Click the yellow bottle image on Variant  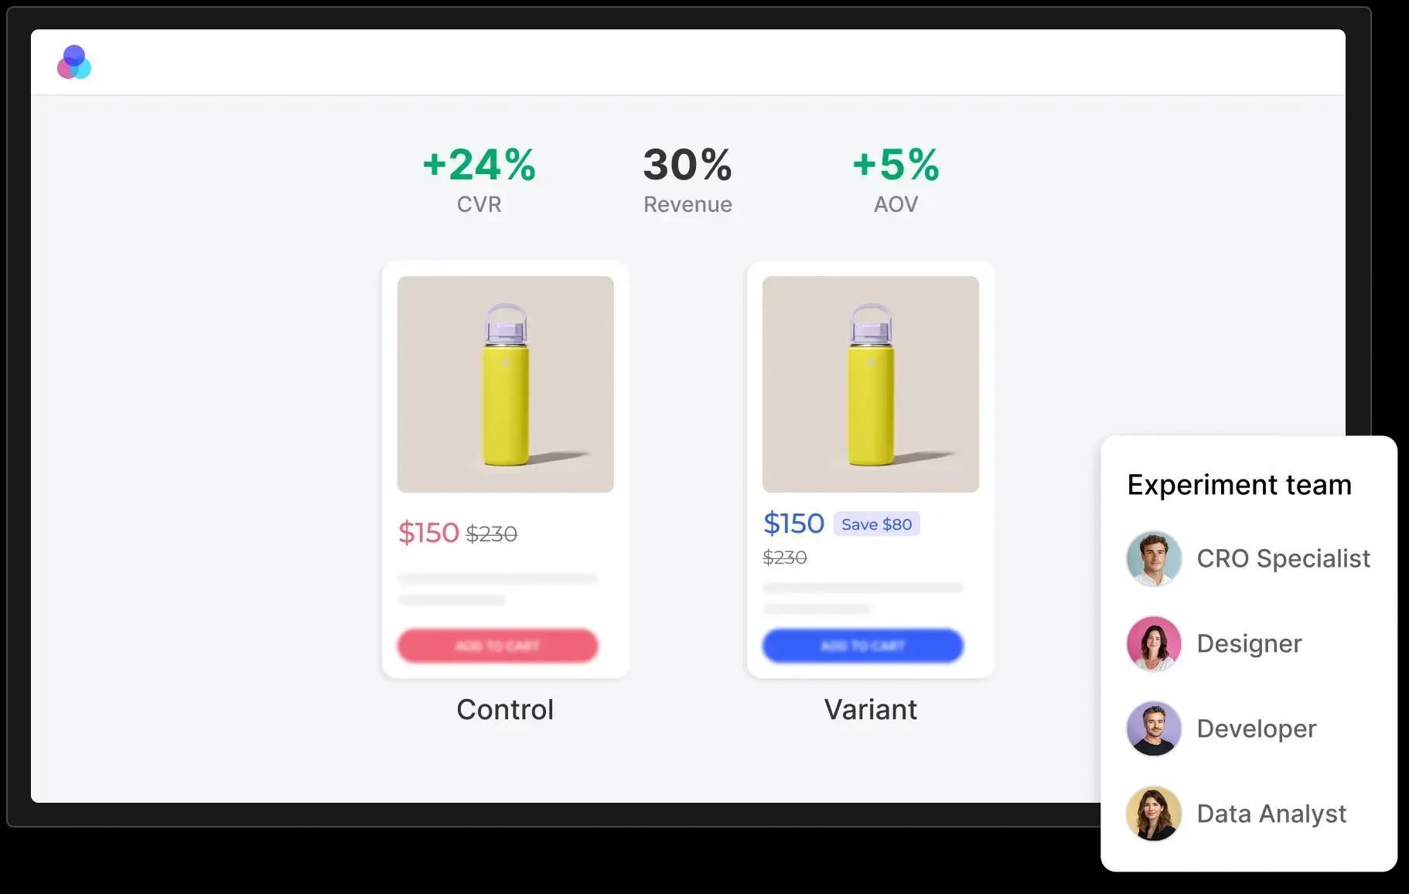tap(870, 383)
